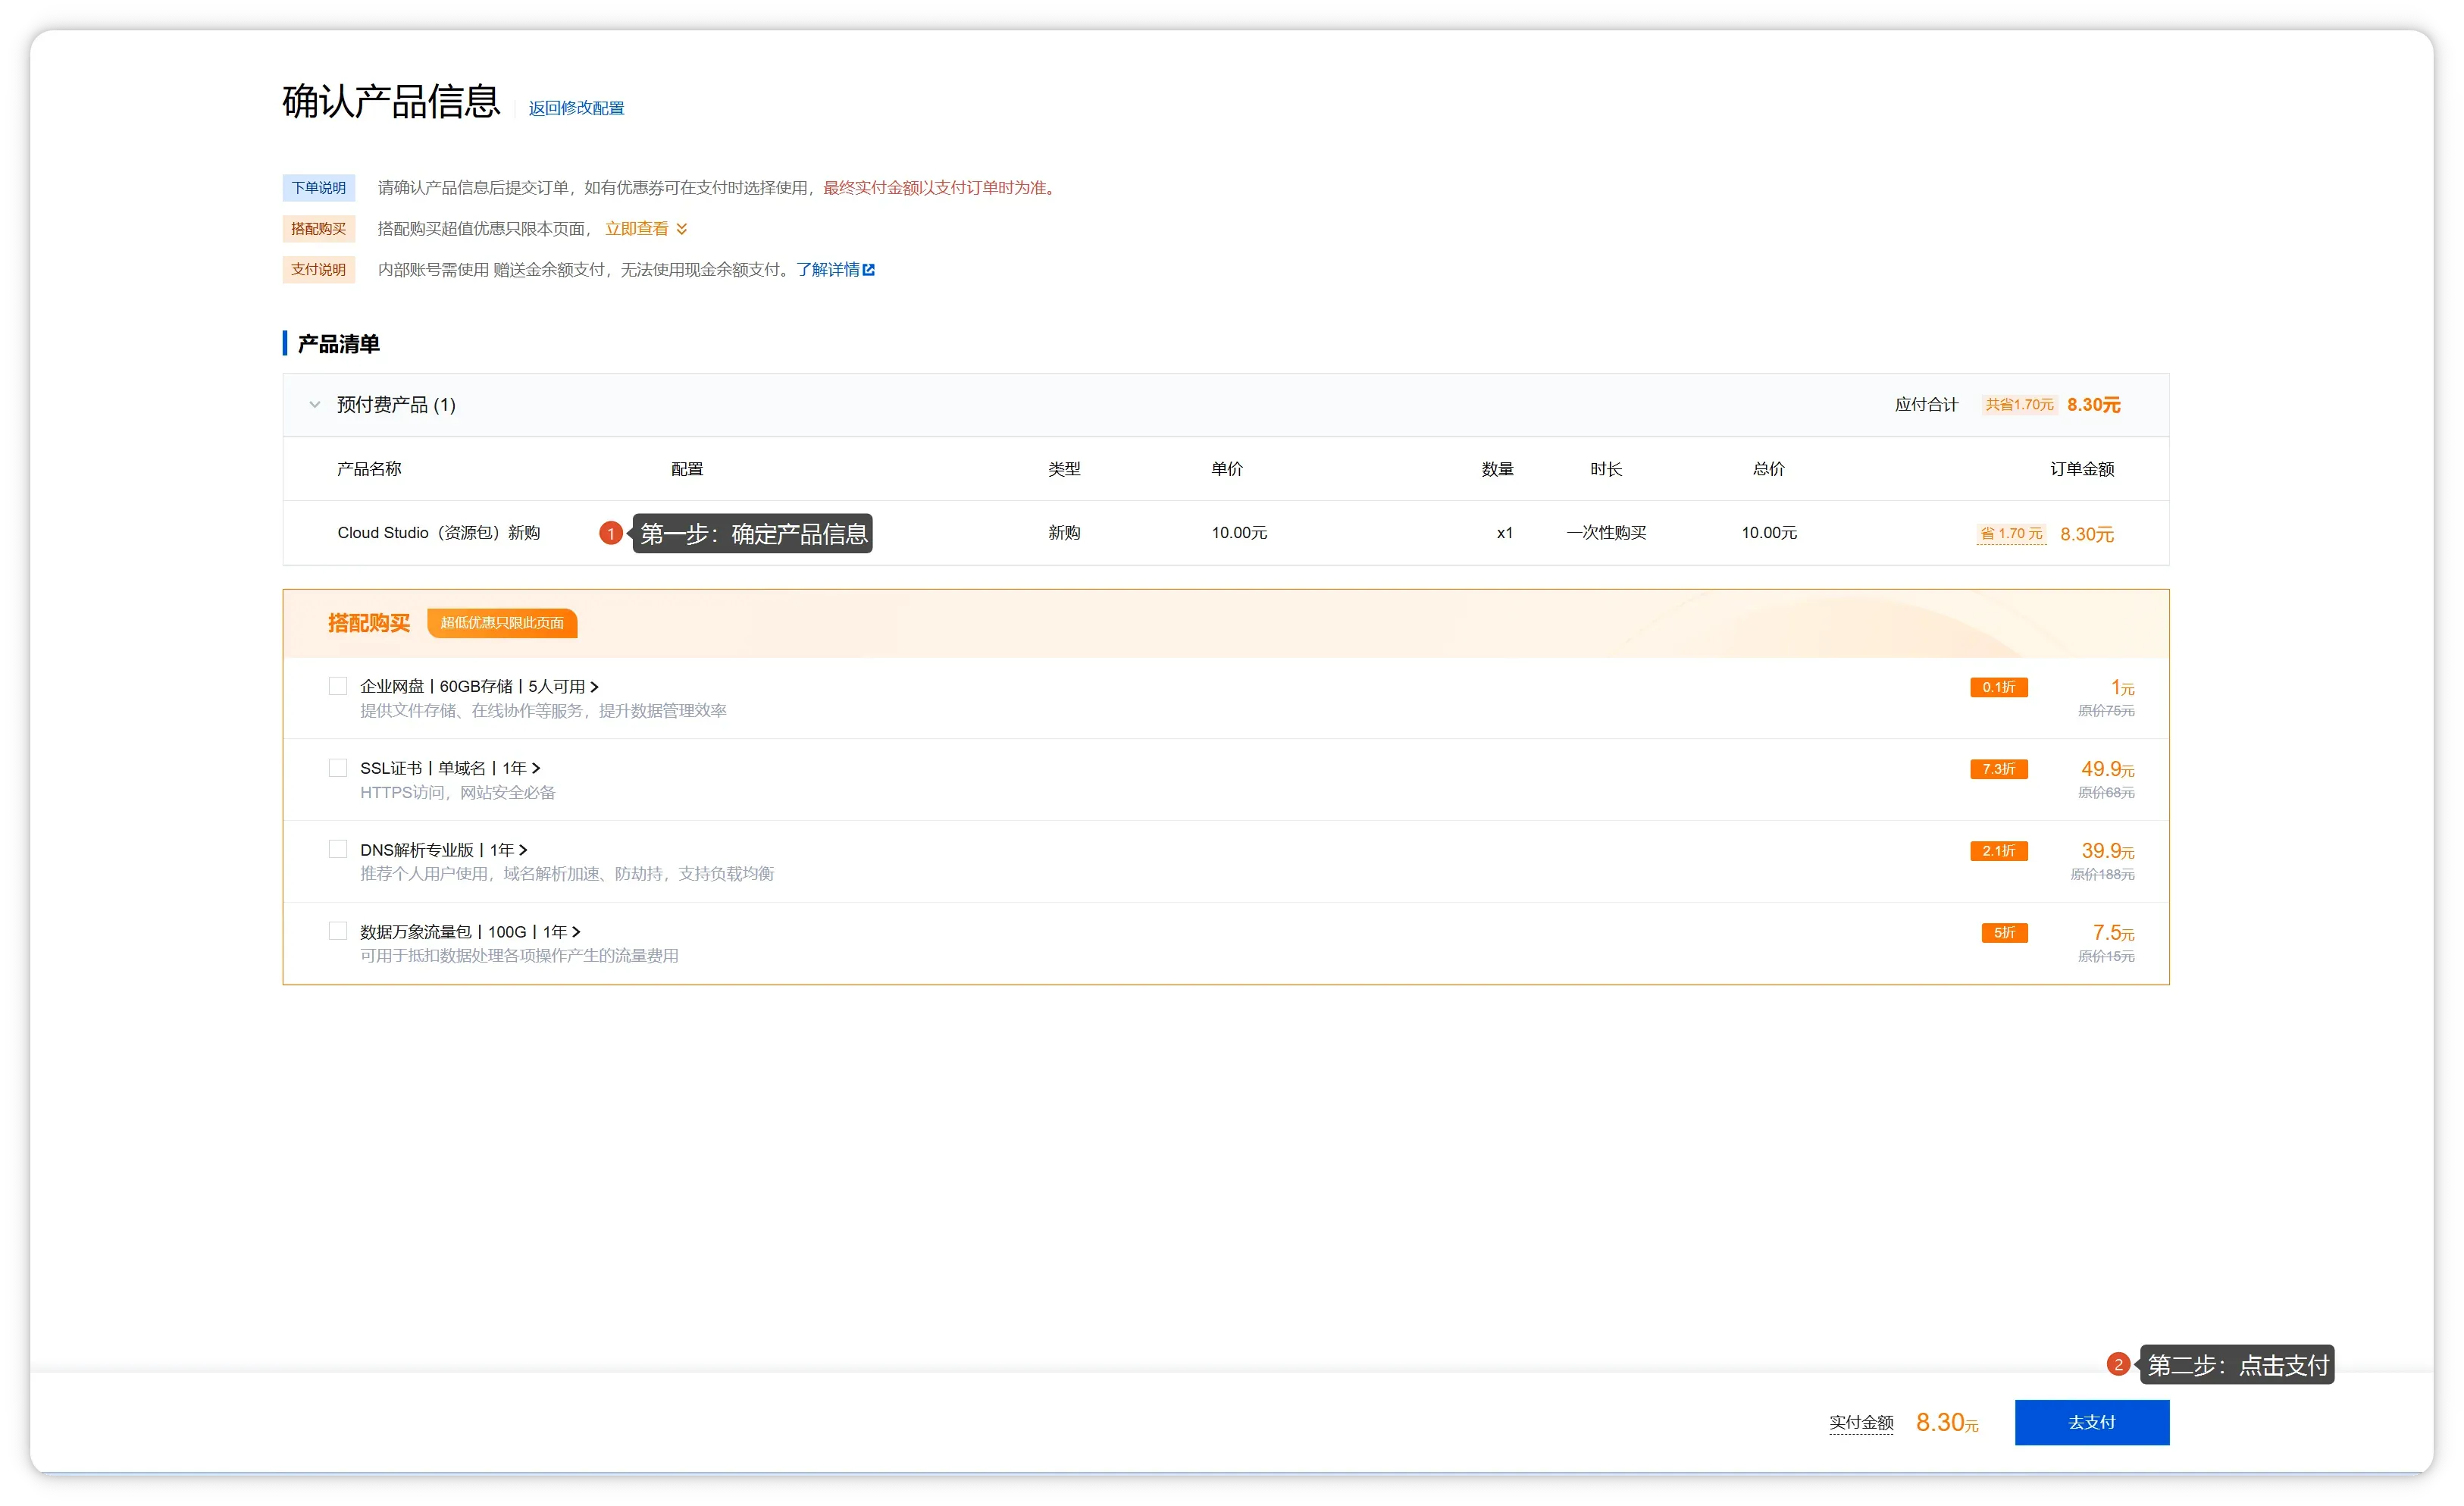Click red step 1 marker badge

click(611, 534)
